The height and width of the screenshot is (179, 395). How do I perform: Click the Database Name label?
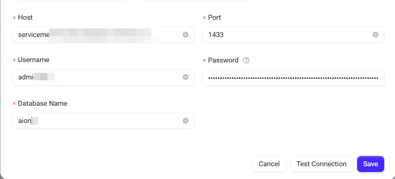pos(42,104)
